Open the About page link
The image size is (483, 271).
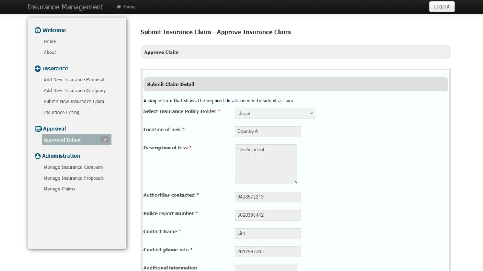pyautogui.click(x=50, y=52)
